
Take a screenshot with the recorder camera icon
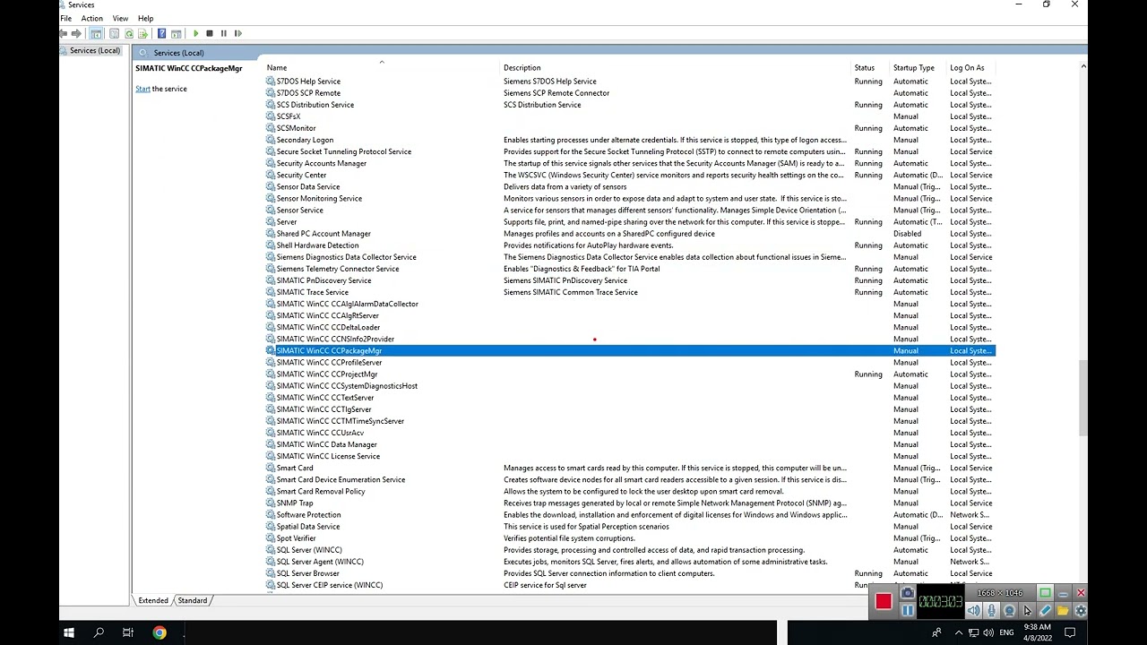(x=908, y=593)
